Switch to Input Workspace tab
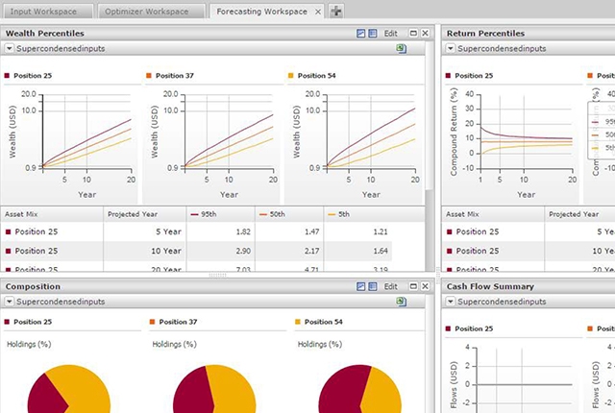 [x=47, y=12]
